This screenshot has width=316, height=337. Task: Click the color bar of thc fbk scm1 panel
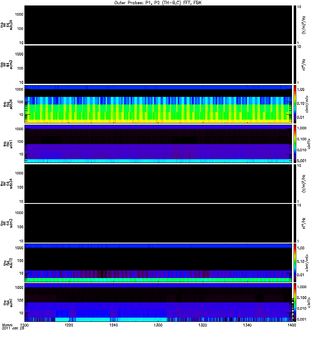(295, 302)
